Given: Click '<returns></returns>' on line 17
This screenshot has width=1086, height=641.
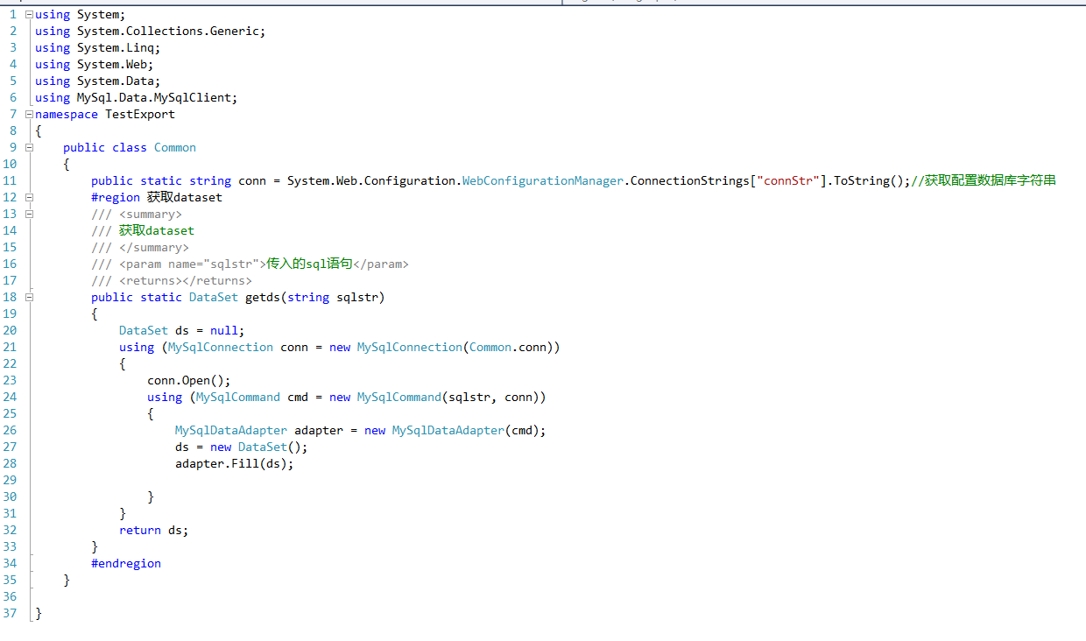Looking at the screenshot, I should pyautogui.click(x=186, y=280).
